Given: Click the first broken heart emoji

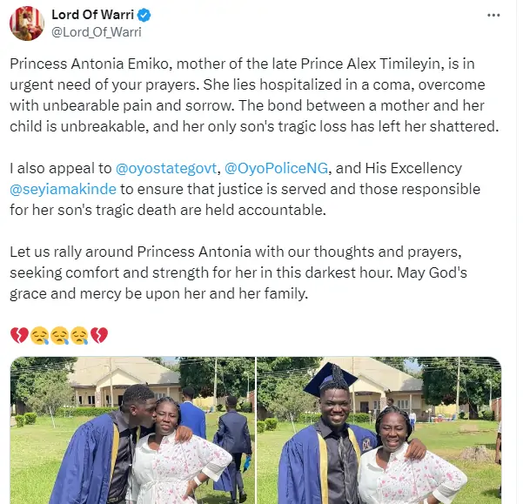Looking at the screenshot, I should point(18,335).
